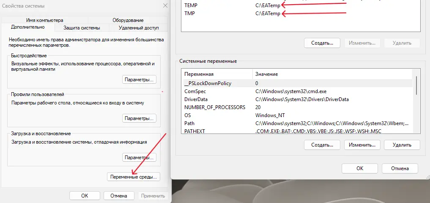Image resolution: width=430 pixels, height=203 pixels.
Task: Click Создать under Системные переменные list
Action: (x=322, y=144)
